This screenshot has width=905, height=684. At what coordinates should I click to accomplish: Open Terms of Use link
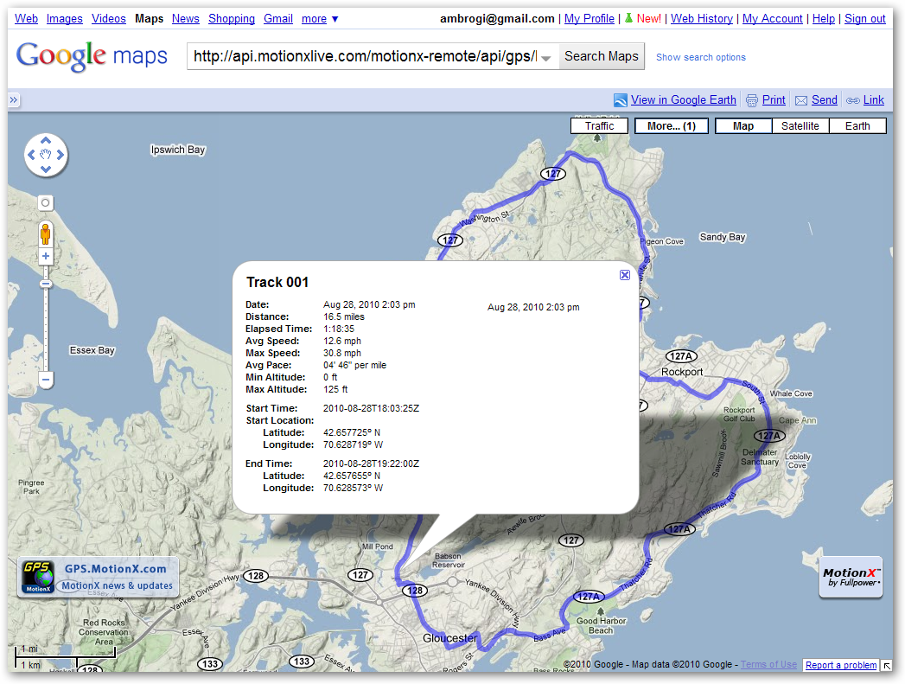(768, 664)
